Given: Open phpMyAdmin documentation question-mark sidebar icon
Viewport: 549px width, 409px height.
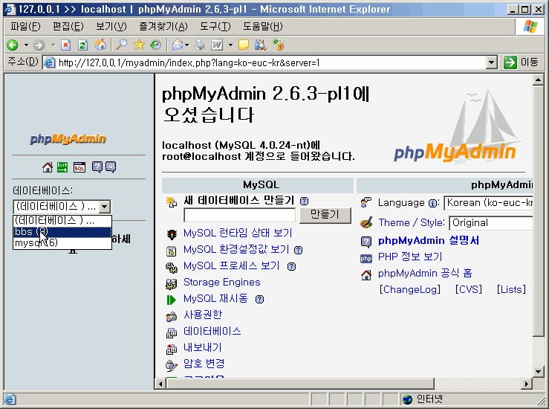Looking at the screenshot, I should coord(97,167).
